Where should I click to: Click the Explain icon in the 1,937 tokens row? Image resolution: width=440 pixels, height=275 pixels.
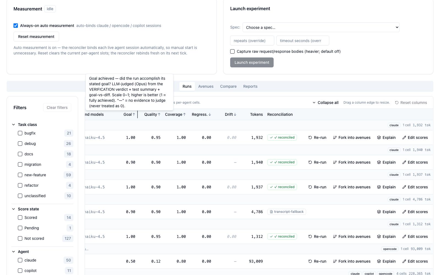(x=379, y=187)
